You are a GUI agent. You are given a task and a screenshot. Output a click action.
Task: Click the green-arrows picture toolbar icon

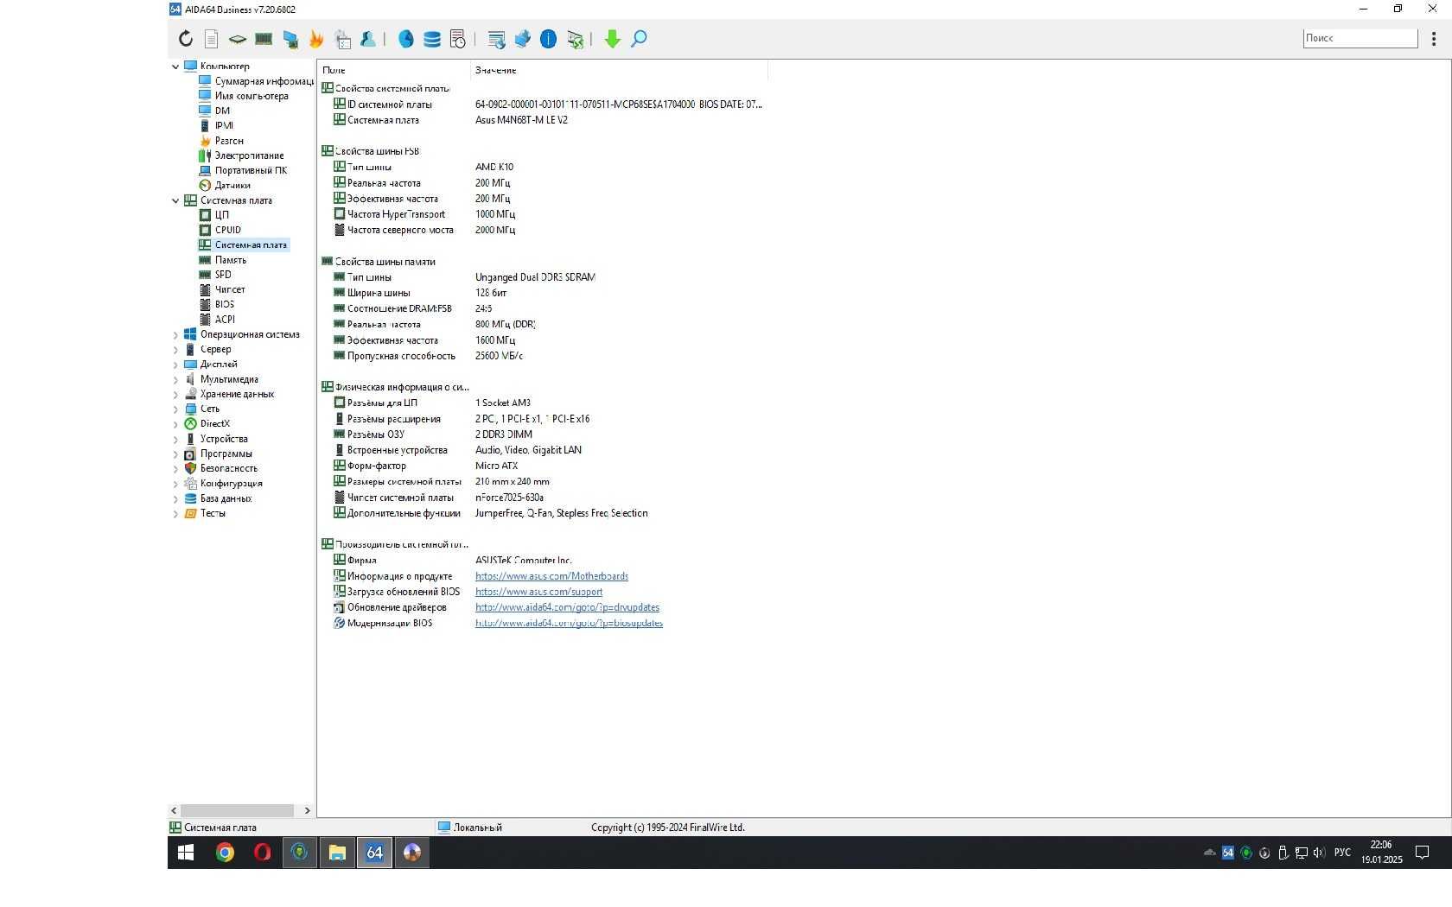tap(575, 39)
